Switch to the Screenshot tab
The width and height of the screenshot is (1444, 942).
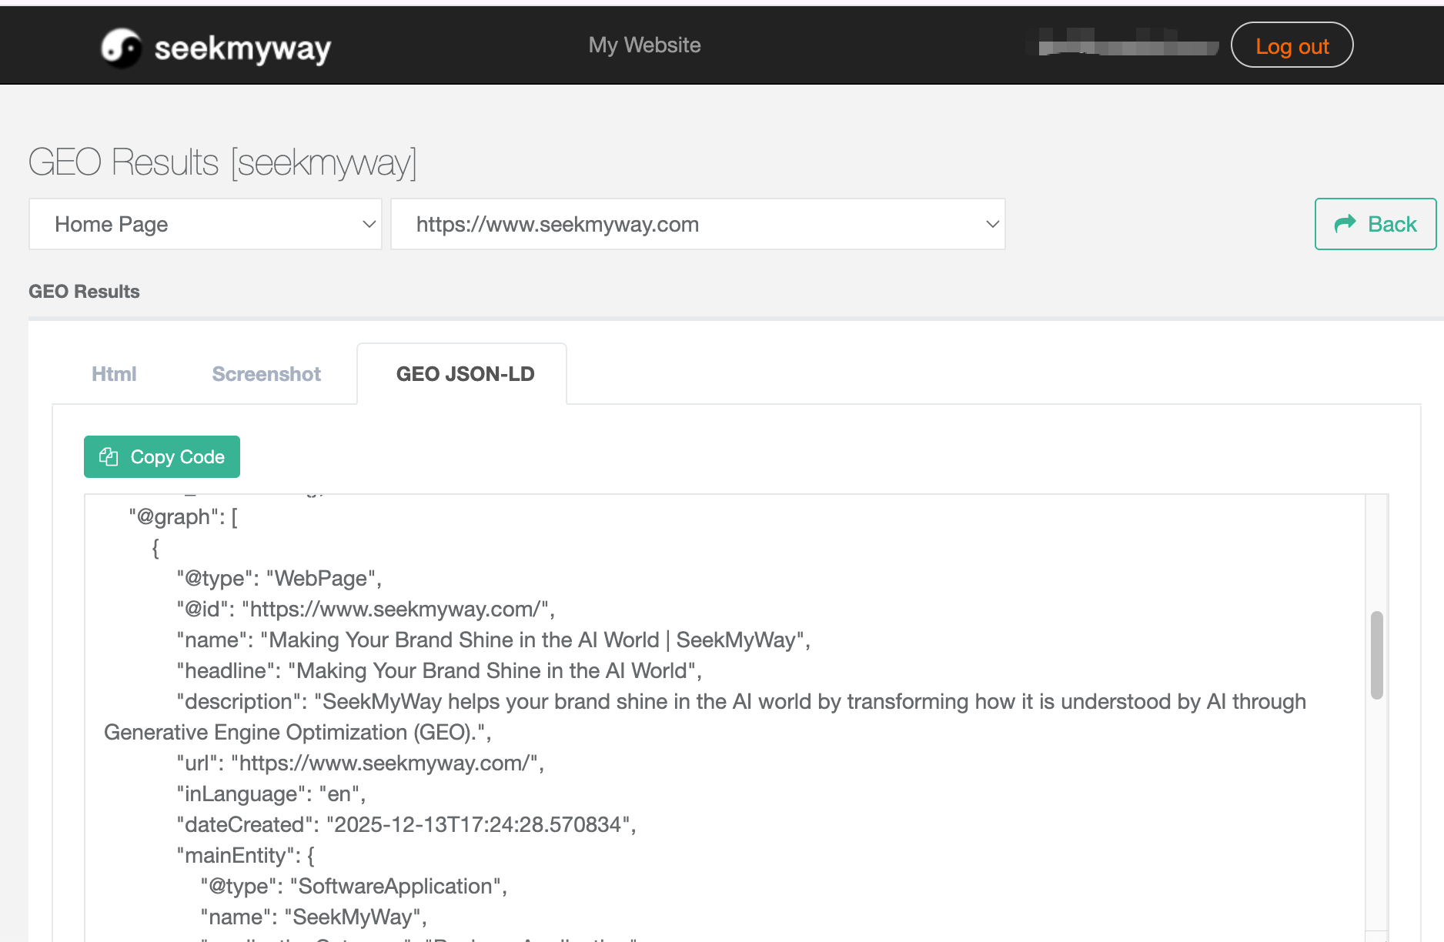coord(266,374)
